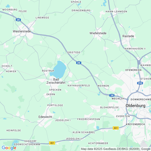Select the Bad Zwischenahn town label
Screen dimensions: 151x151
click(56, 81)
